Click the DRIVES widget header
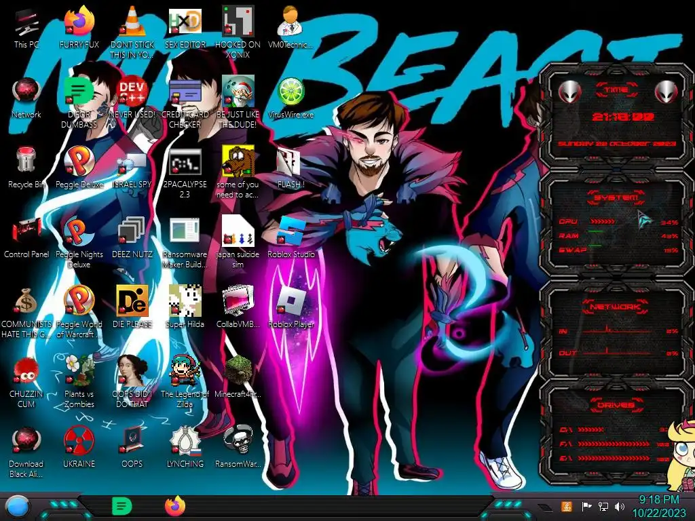The width and height of the screenshot is (695, 521). [x=616, y=405]
